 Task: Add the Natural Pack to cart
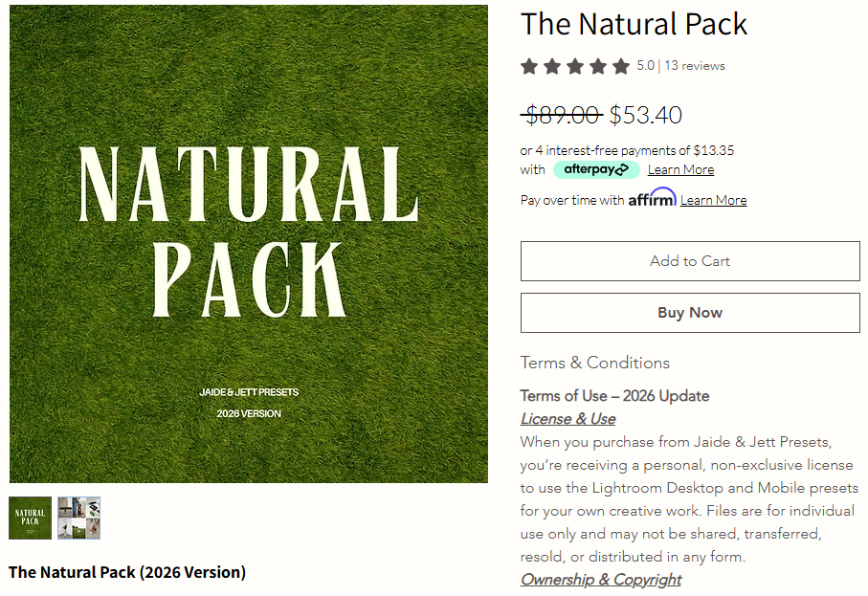coord(690,261)
